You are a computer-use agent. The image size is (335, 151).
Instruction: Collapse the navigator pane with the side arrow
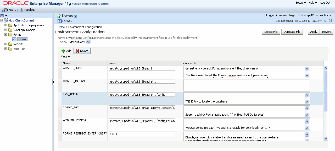coord(53,82)
